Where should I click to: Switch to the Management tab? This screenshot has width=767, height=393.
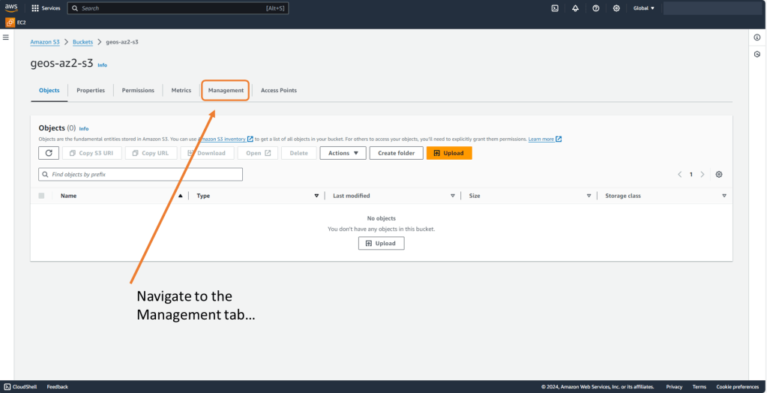226,91
